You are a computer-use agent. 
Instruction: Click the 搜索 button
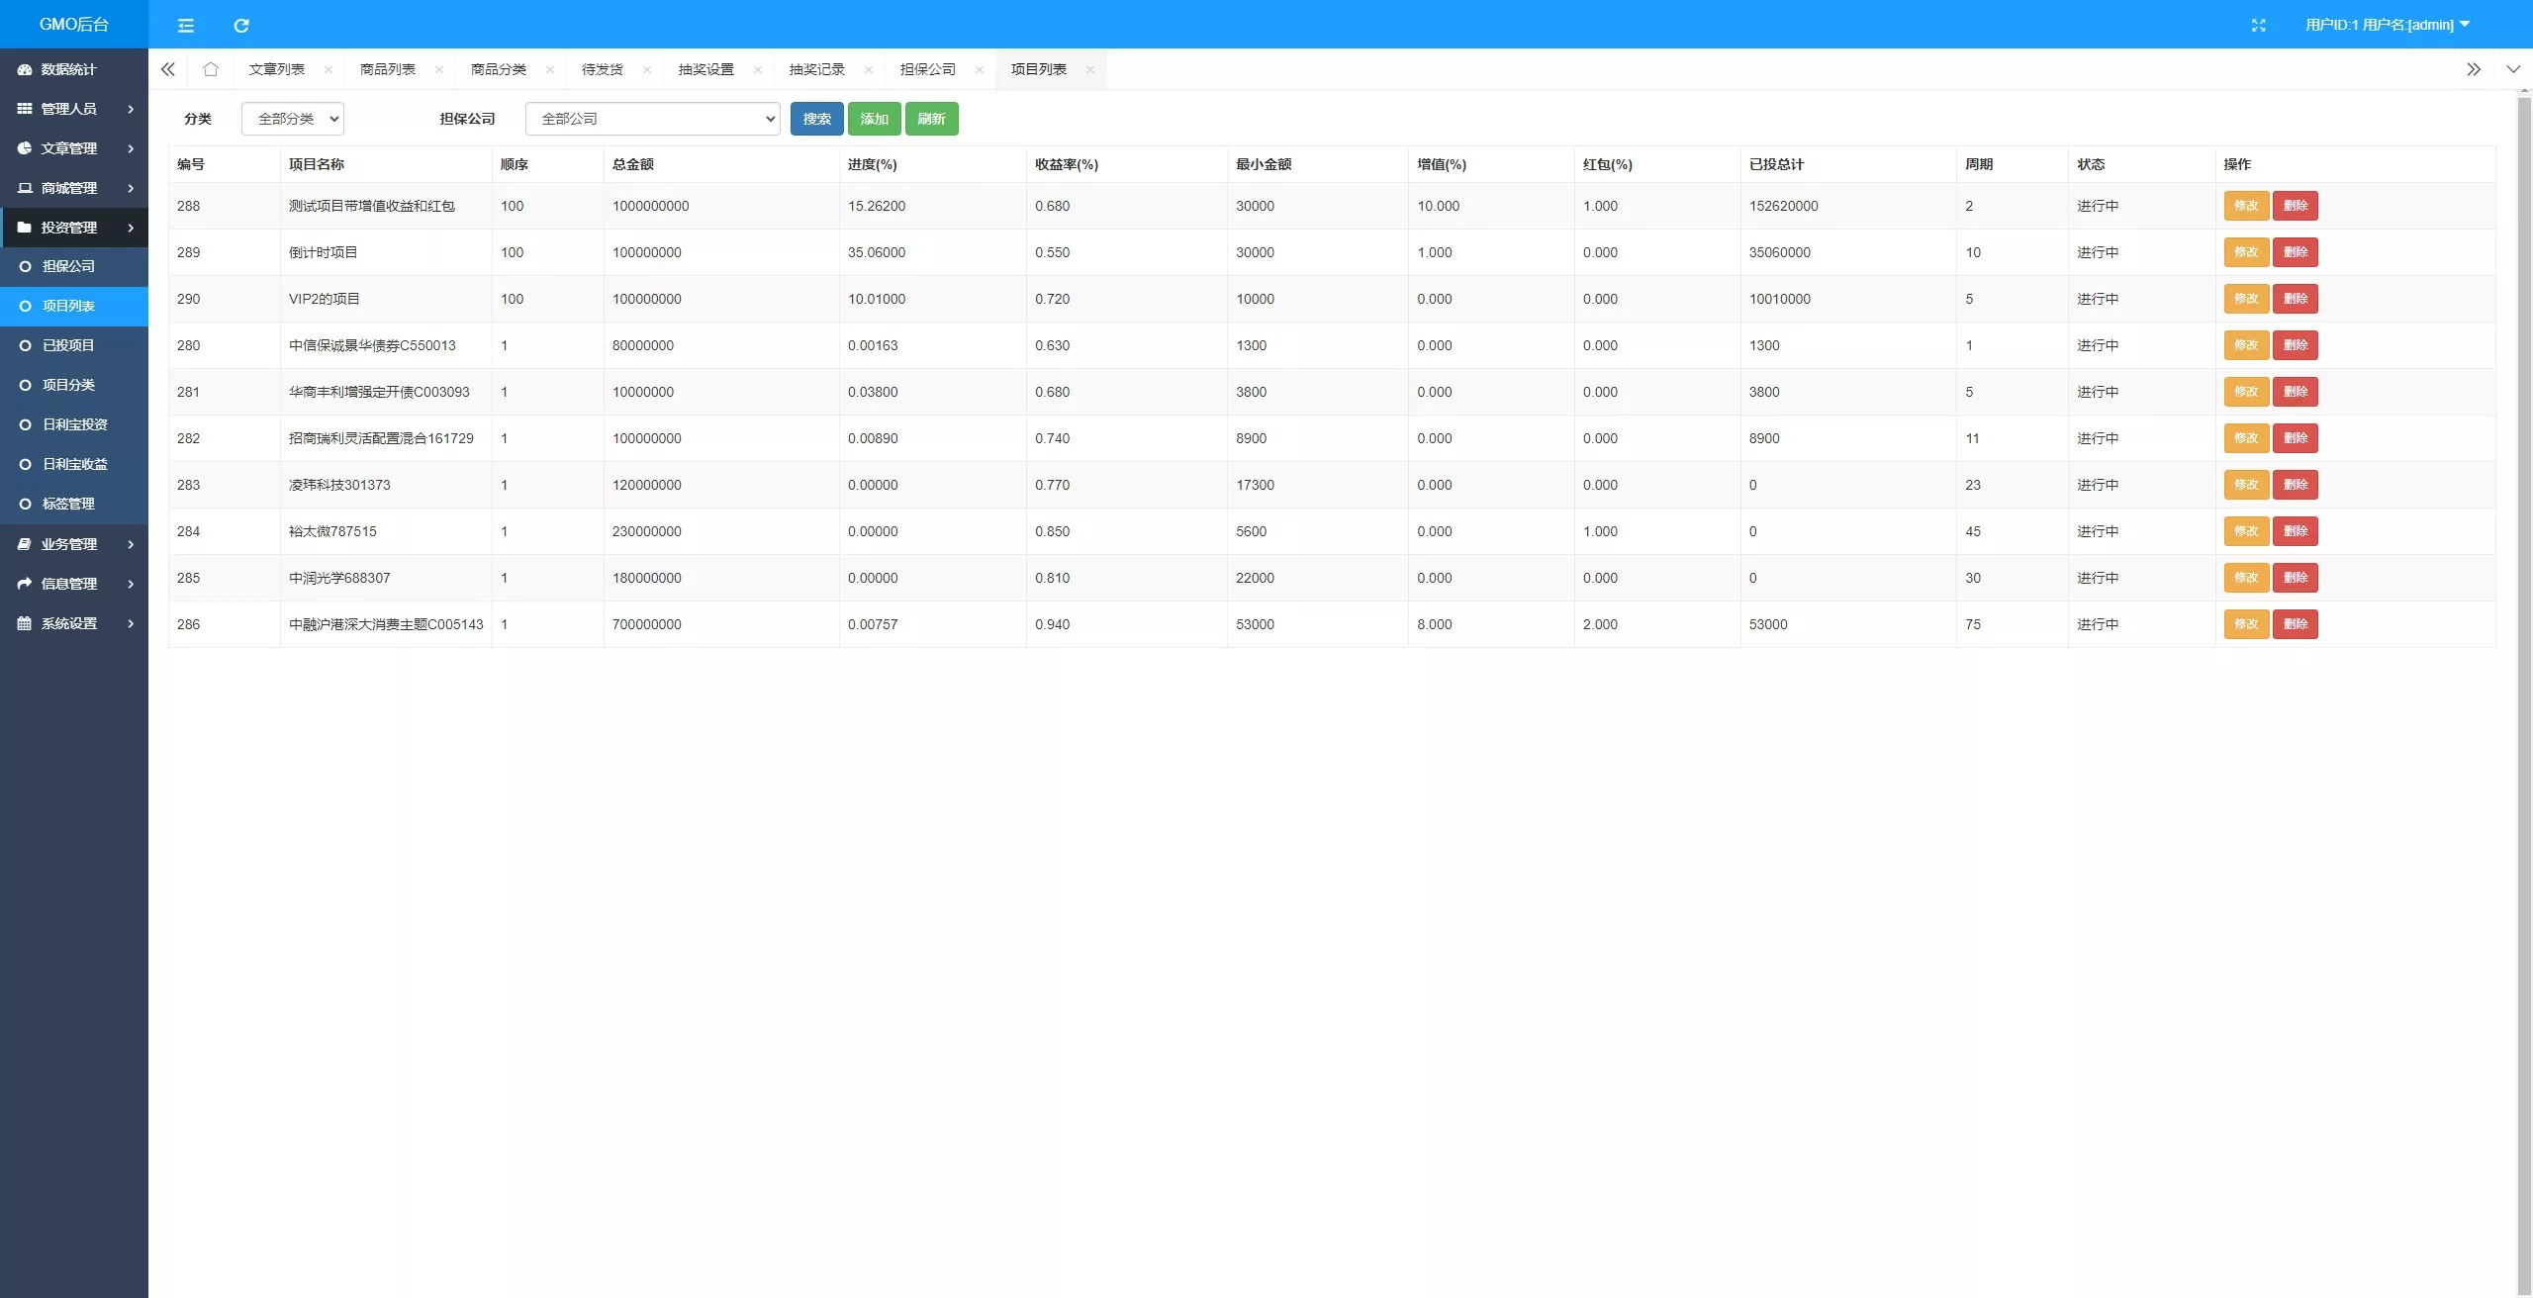[817, 119]
